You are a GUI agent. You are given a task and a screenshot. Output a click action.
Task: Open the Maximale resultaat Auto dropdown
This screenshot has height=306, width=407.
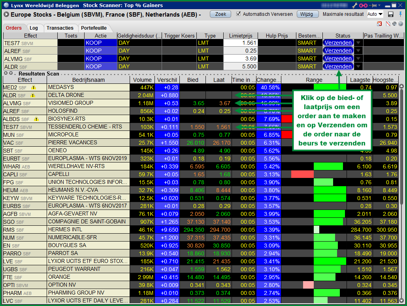click(375, 14)
